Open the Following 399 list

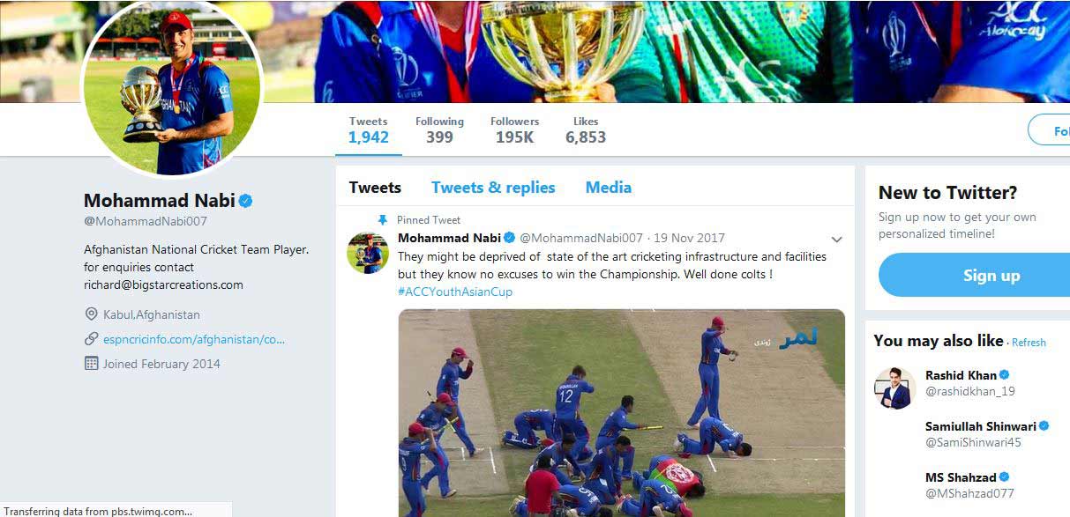pos(439,130)
